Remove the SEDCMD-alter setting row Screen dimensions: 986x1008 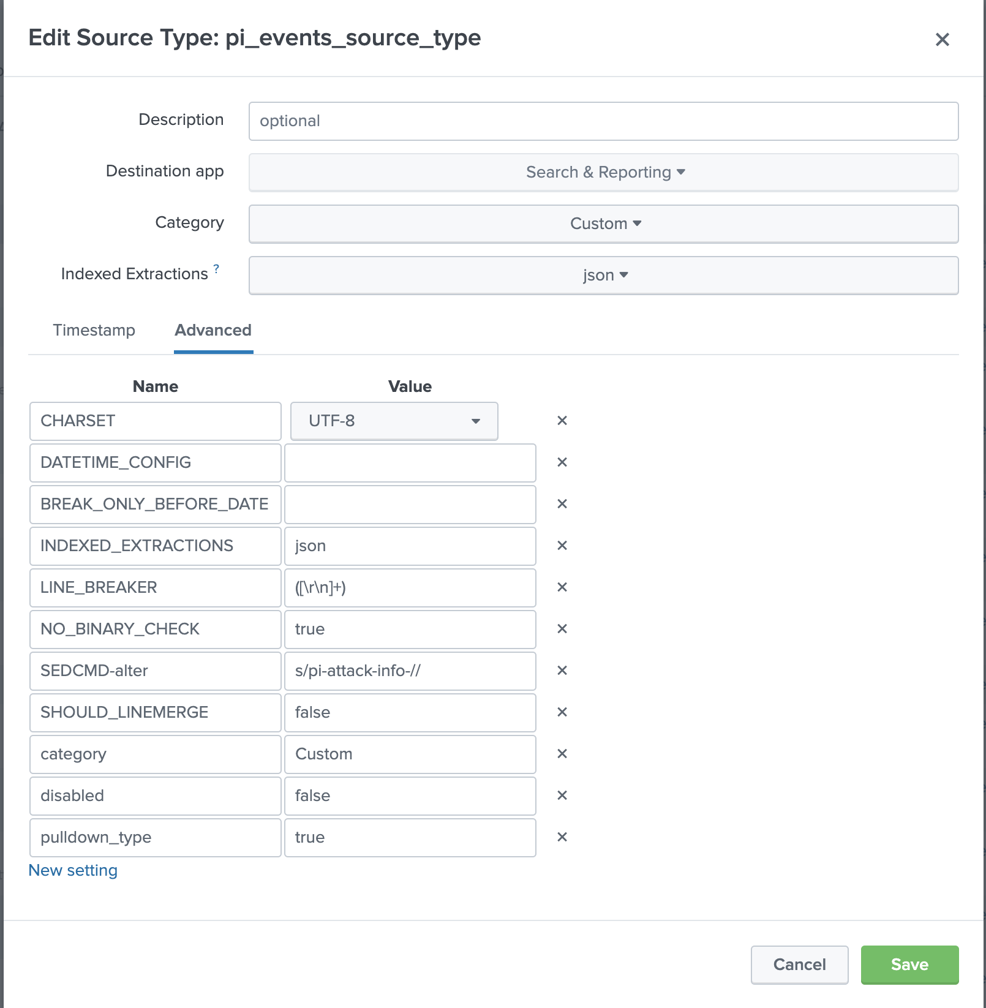(562, 671)
